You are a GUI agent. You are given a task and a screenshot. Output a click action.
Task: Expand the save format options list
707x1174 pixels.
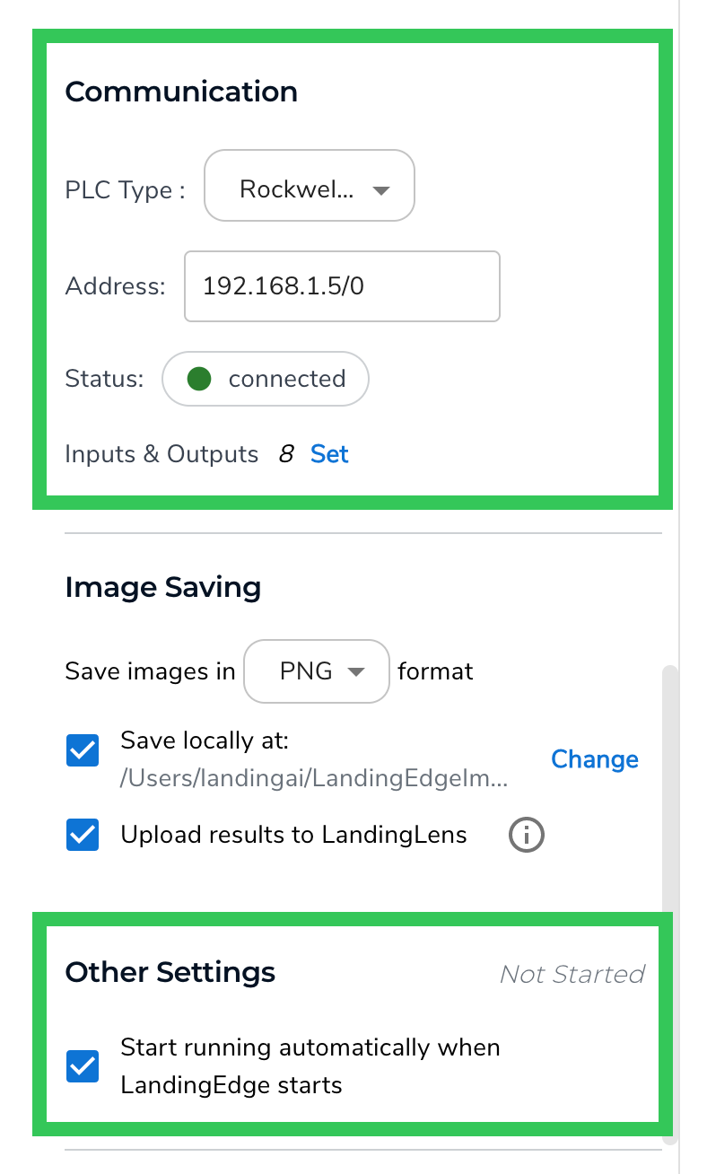pos(316,671)
